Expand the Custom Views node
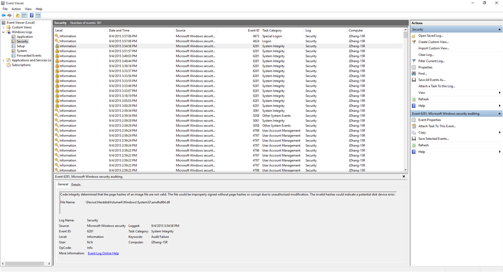This screenshot has height=272, width=503. coord(3,27)
